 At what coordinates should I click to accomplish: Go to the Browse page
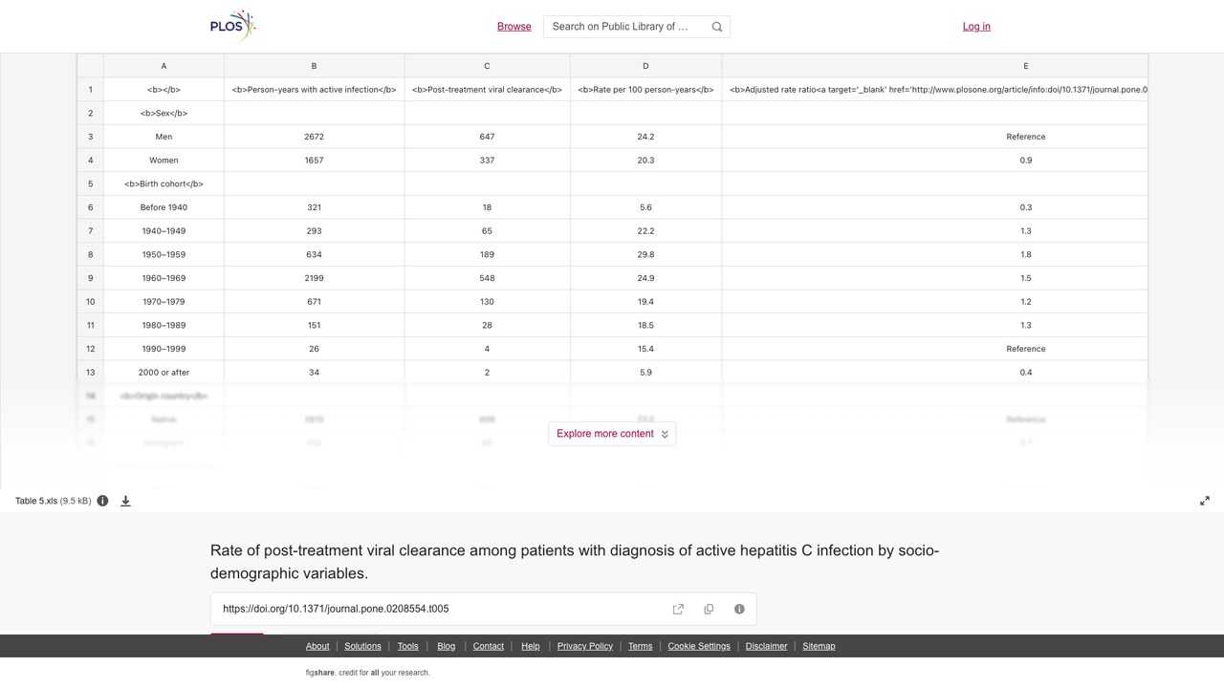514,27
